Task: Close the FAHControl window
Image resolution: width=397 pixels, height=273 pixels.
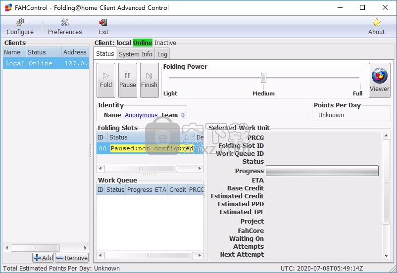Action: (385, 7)
